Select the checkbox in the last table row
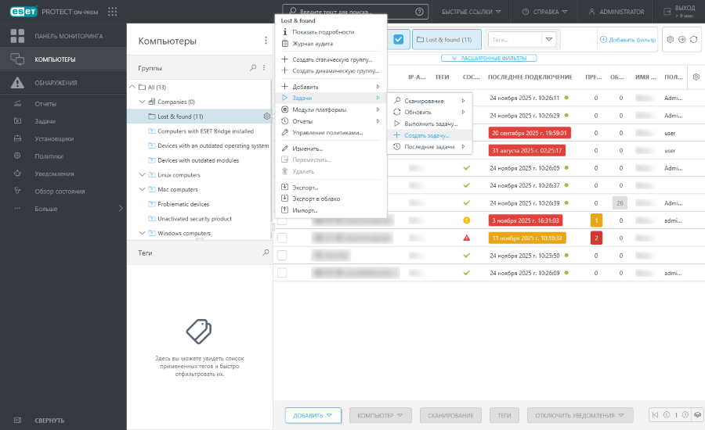This screenshot has width=705, height=430. click(x=282, y=273)
